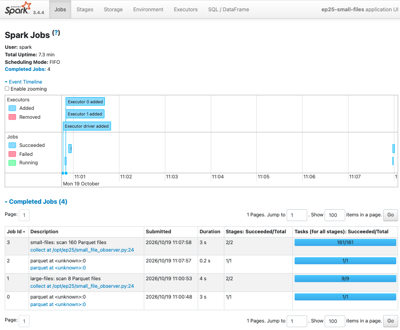Open parquet link for job 2
The image size is (400, 330).
point(58,268)
